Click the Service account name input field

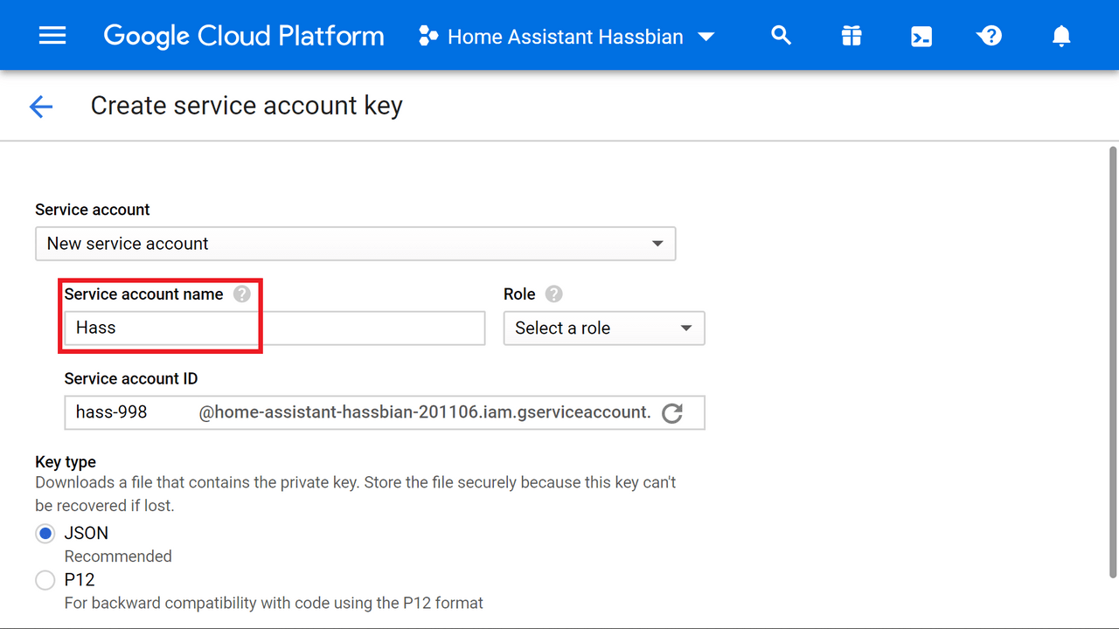pyautogui.click(x=275, y=328)
